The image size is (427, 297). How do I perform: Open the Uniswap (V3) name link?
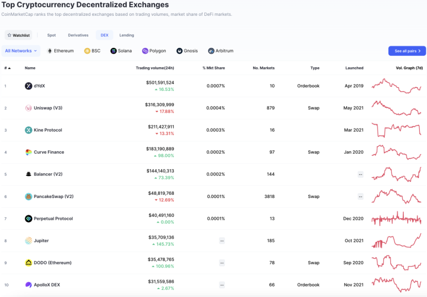48,108
